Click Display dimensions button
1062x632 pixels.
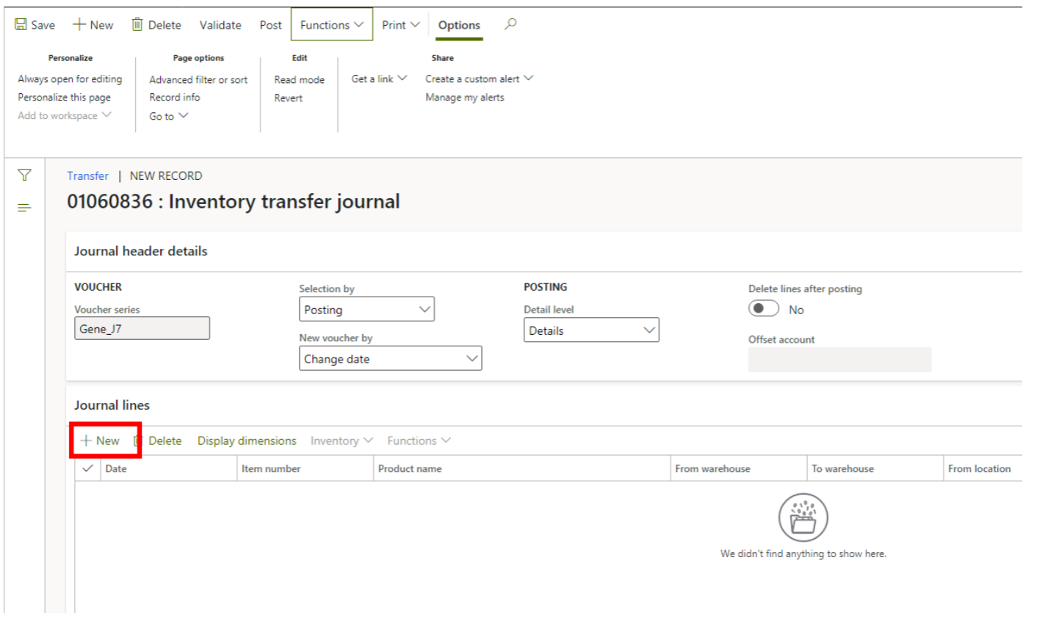coord(247,440)
